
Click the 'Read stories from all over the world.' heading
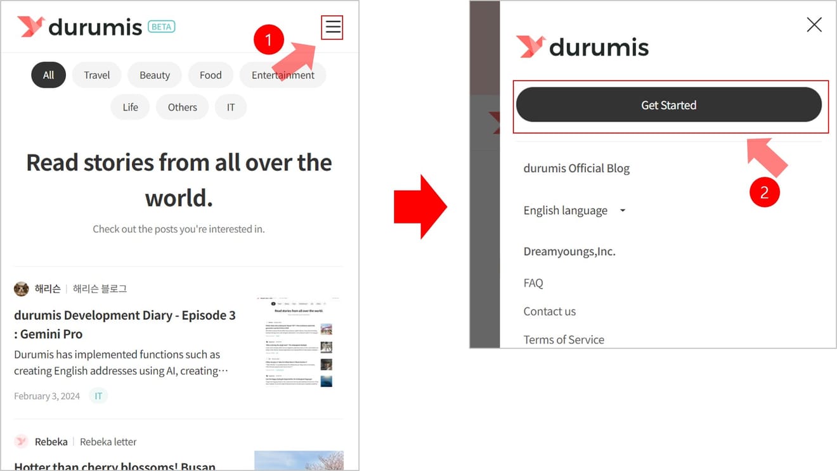tap(179, 180)
